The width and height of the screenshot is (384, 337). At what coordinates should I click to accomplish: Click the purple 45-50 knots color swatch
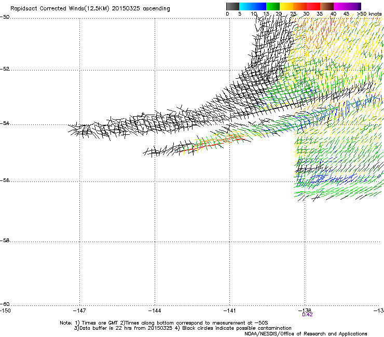[x=354, y=6]
